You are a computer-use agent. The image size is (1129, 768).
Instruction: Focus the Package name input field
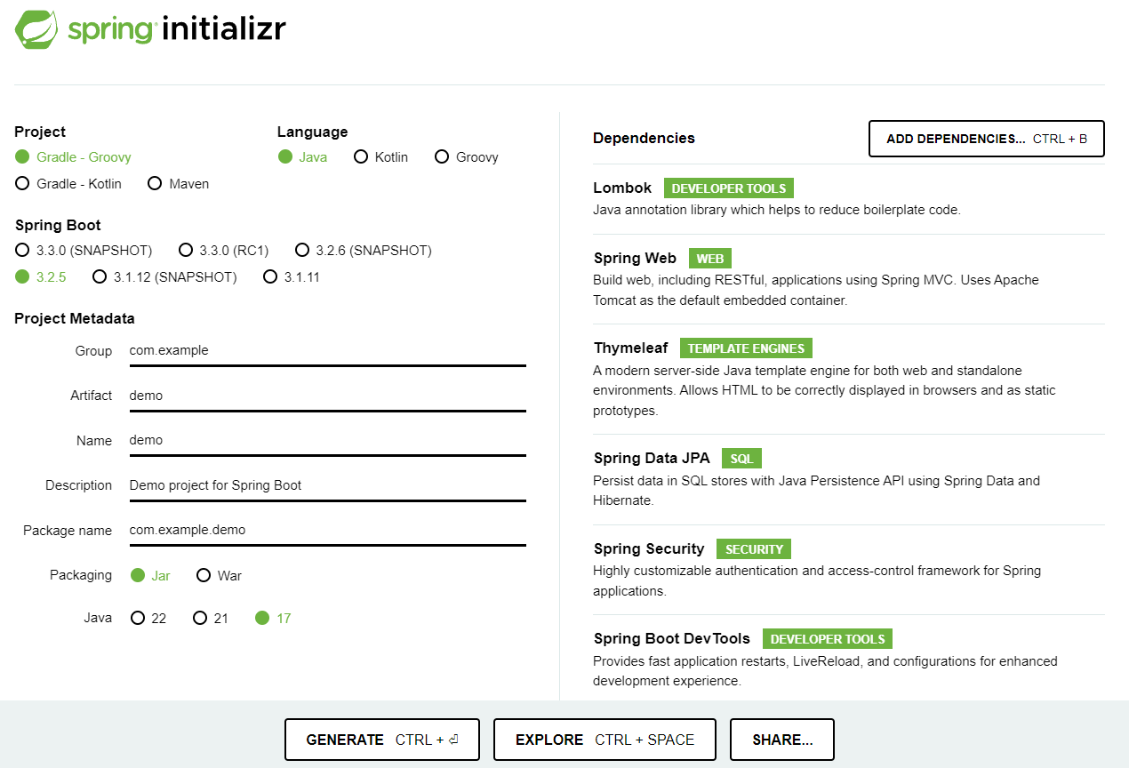[327, 531]
